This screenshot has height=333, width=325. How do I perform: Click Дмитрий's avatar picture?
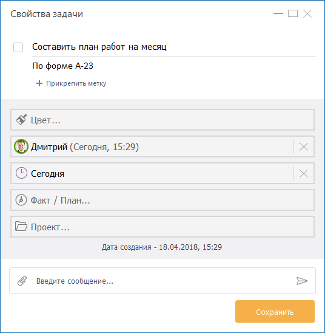[21, 146]
